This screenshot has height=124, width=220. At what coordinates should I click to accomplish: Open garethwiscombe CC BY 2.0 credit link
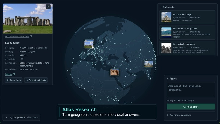17,36
